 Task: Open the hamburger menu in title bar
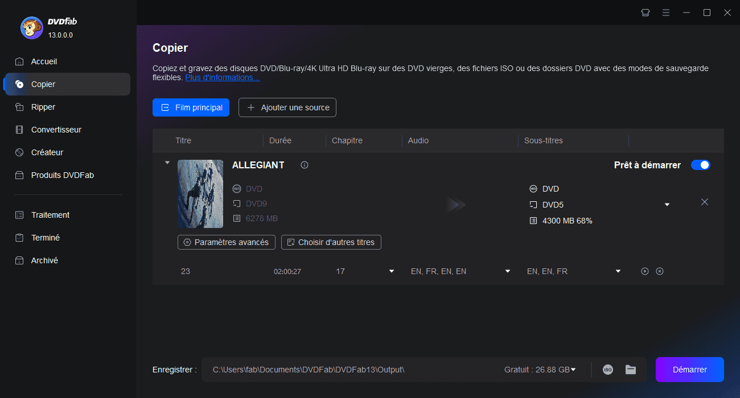[666, 13]
